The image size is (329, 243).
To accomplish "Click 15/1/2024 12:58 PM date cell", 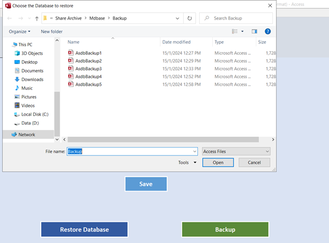I will tap(181, 84).
